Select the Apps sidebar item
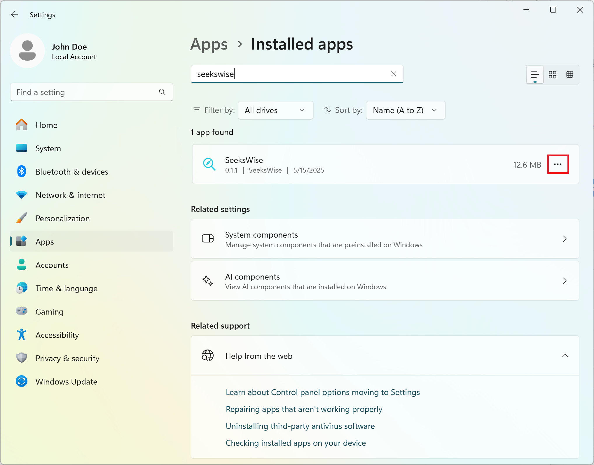The image size is (594, 465). 92,241
